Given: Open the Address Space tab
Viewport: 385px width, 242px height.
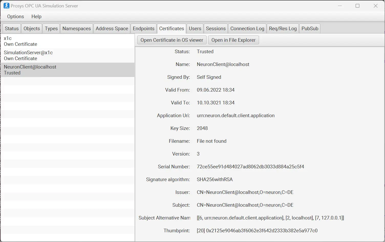Looking at the screenshot, I should tap(112, 28).
